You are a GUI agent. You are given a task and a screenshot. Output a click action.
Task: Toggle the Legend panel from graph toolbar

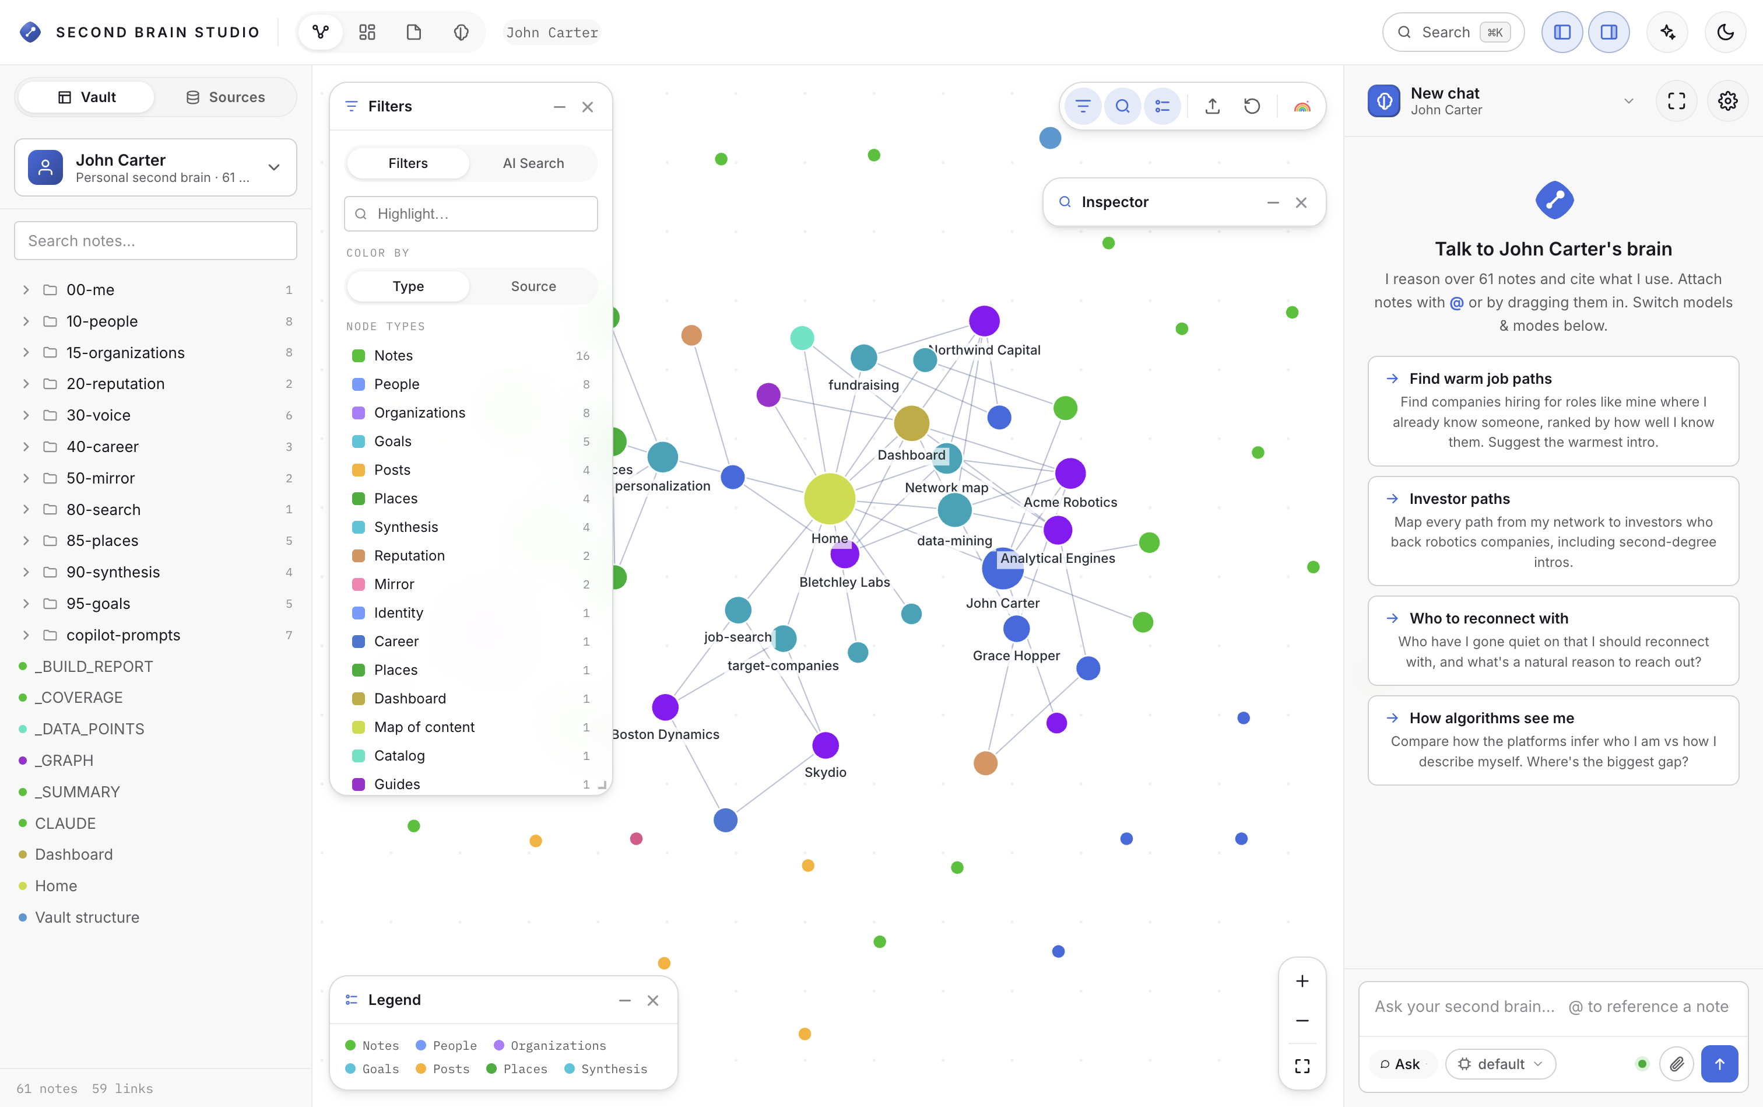tap(1162, 106)
